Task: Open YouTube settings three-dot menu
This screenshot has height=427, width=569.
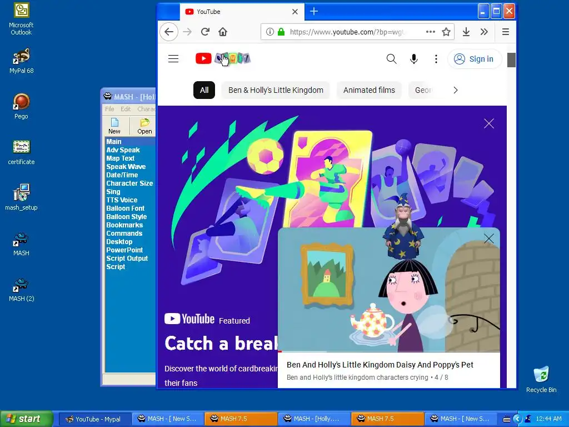Action: [436, 59]
